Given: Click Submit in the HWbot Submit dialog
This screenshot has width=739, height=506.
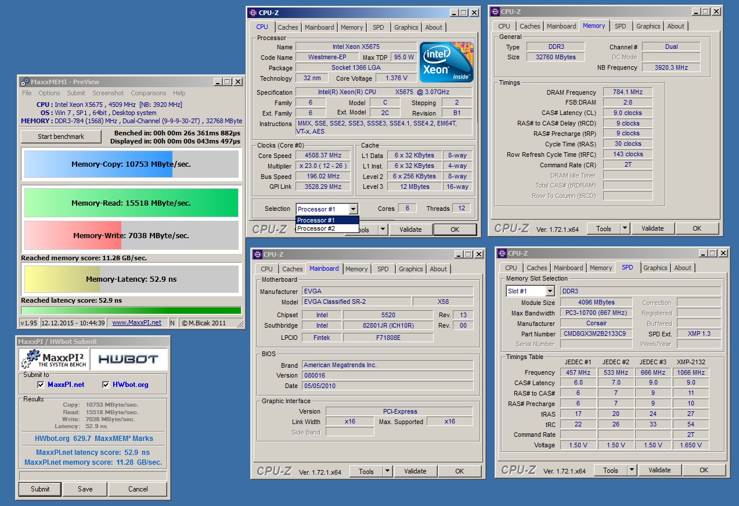Looking at the screenshot, I should click(40, 489).
